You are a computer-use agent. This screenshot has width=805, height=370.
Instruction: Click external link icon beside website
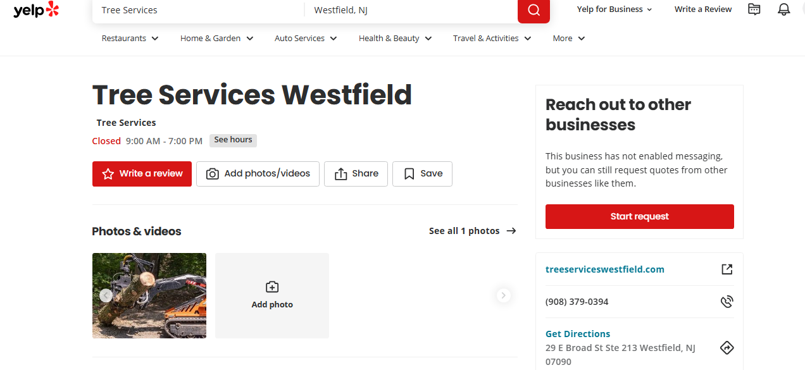coord(727,269)
